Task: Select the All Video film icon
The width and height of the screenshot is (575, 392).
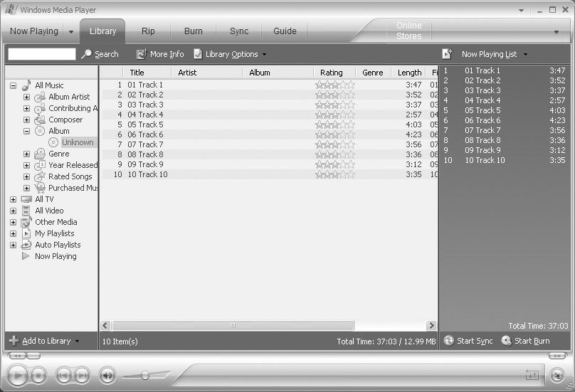Action: (26, 211)
